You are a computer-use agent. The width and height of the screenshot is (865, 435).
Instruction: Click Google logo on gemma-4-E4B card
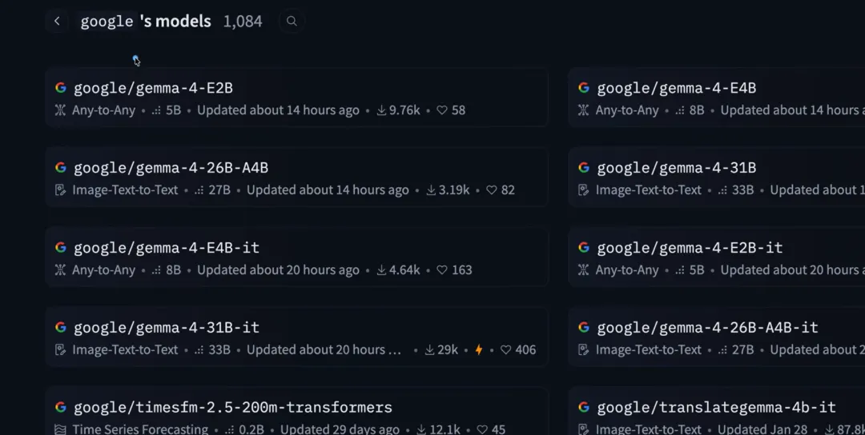coord(584,87)
